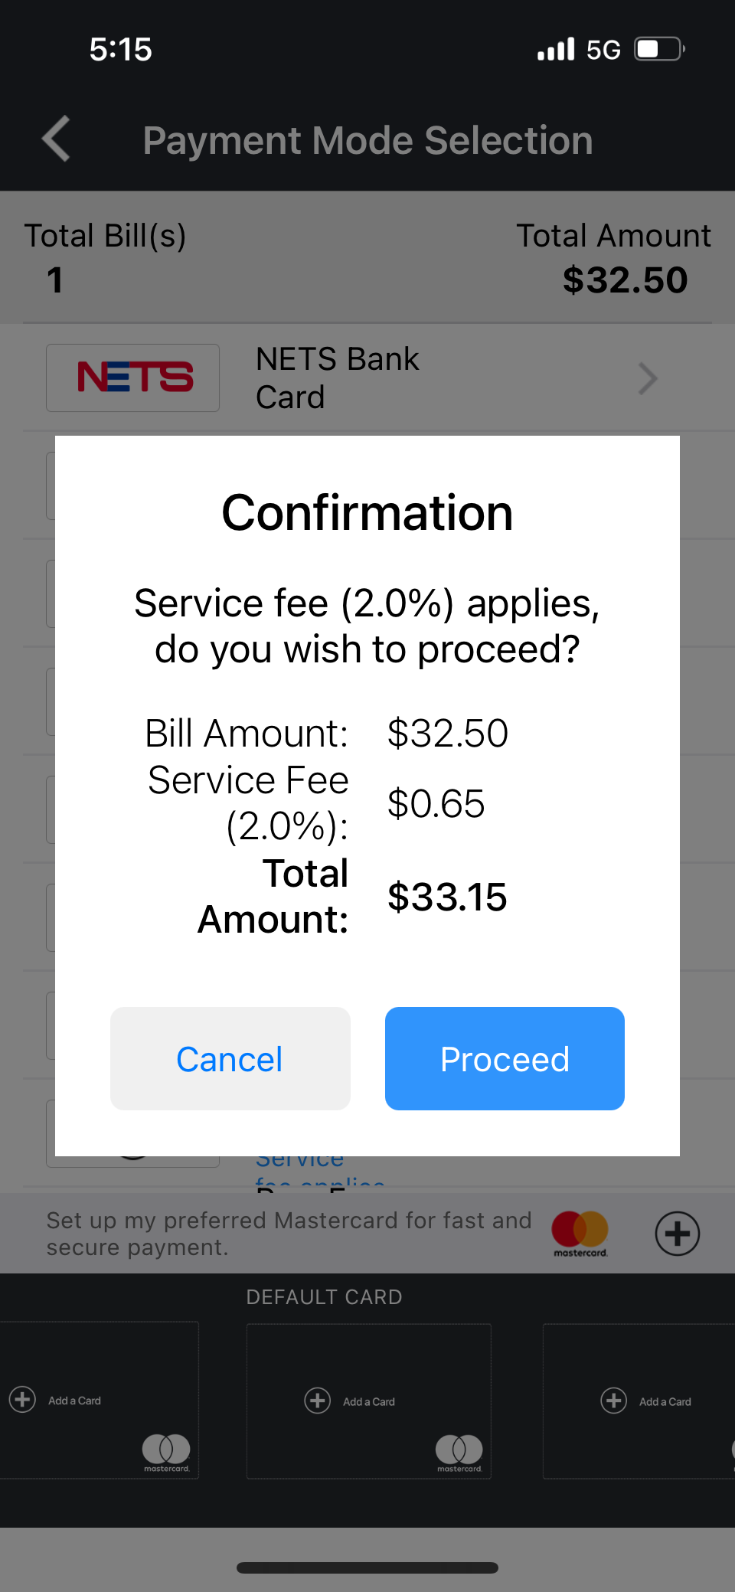Cancel the service fee confirmation

pyautogui.click(x=230, y=1059)
